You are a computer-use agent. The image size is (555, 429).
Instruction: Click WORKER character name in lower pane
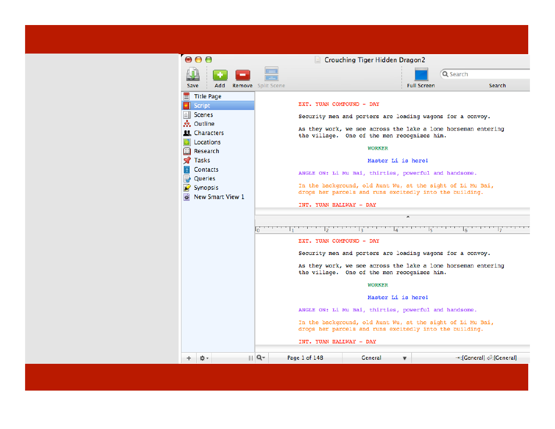tap(378, 285)
